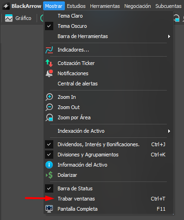The width and height of the screenshot is (184, 220).
Task: Click the Información del Activo info icon
Action: [49, 165]
